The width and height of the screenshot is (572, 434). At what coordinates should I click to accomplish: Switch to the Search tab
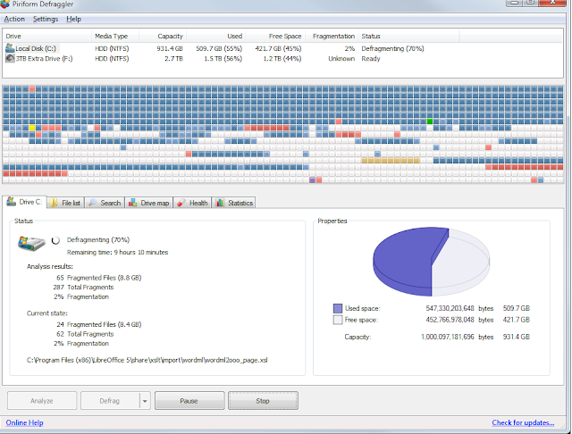tap(105, 203)
